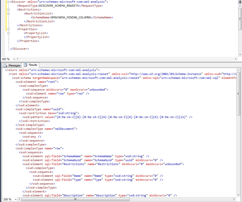Screen dimensions: 242x202
Task: Click the query editor vertical scrollbar thumb
Action: tap(240, 19)
